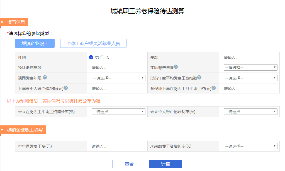Click help icon next to 上年末个人账户储存额

tap(66, 88)
